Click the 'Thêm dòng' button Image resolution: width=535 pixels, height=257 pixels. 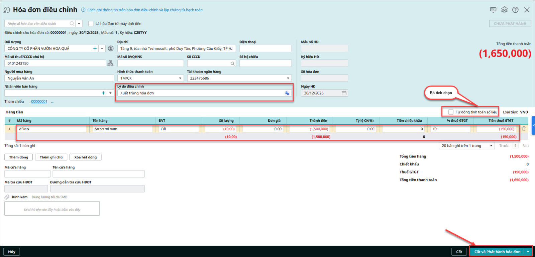[19, 157]
